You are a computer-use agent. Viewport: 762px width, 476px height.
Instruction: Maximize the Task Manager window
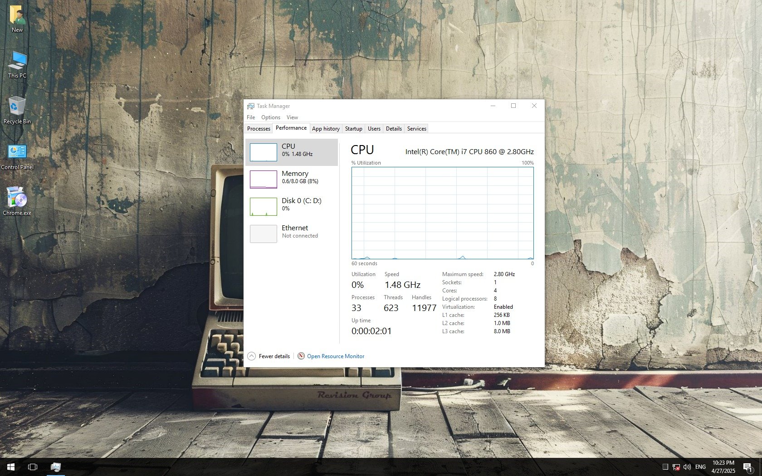click(x=513, y=106)
